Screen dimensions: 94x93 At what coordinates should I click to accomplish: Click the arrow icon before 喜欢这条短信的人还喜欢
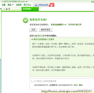pos(32,39)
